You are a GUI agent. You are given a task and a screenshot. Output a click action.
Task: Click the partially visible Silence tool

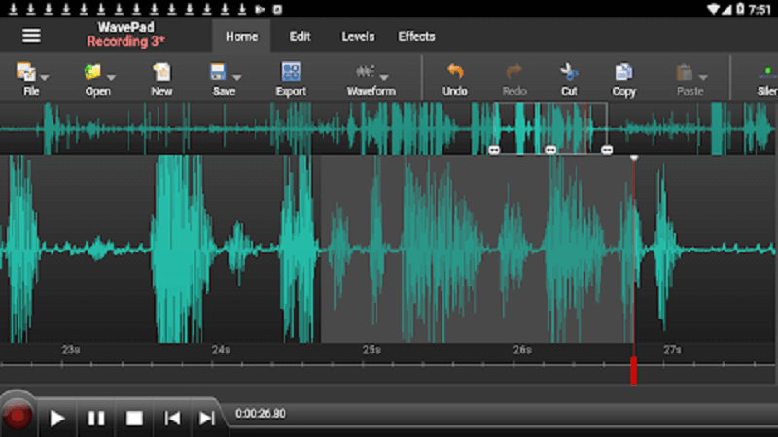[x=767, y=79]
